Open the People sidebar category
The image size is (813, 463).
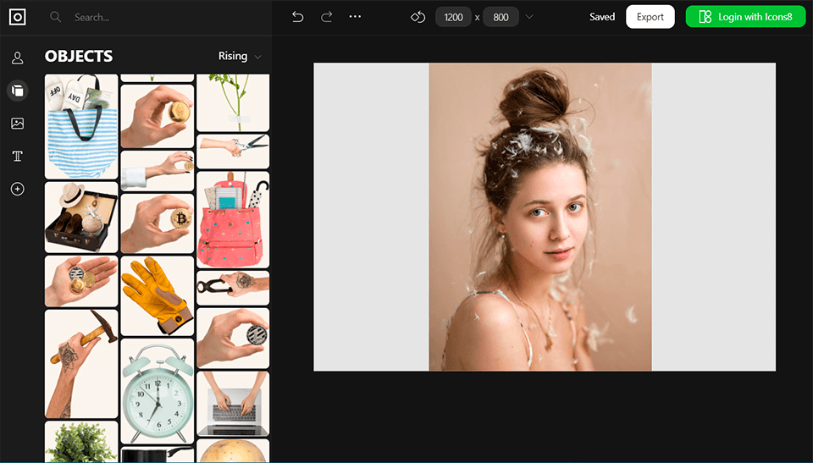(18, 58)
